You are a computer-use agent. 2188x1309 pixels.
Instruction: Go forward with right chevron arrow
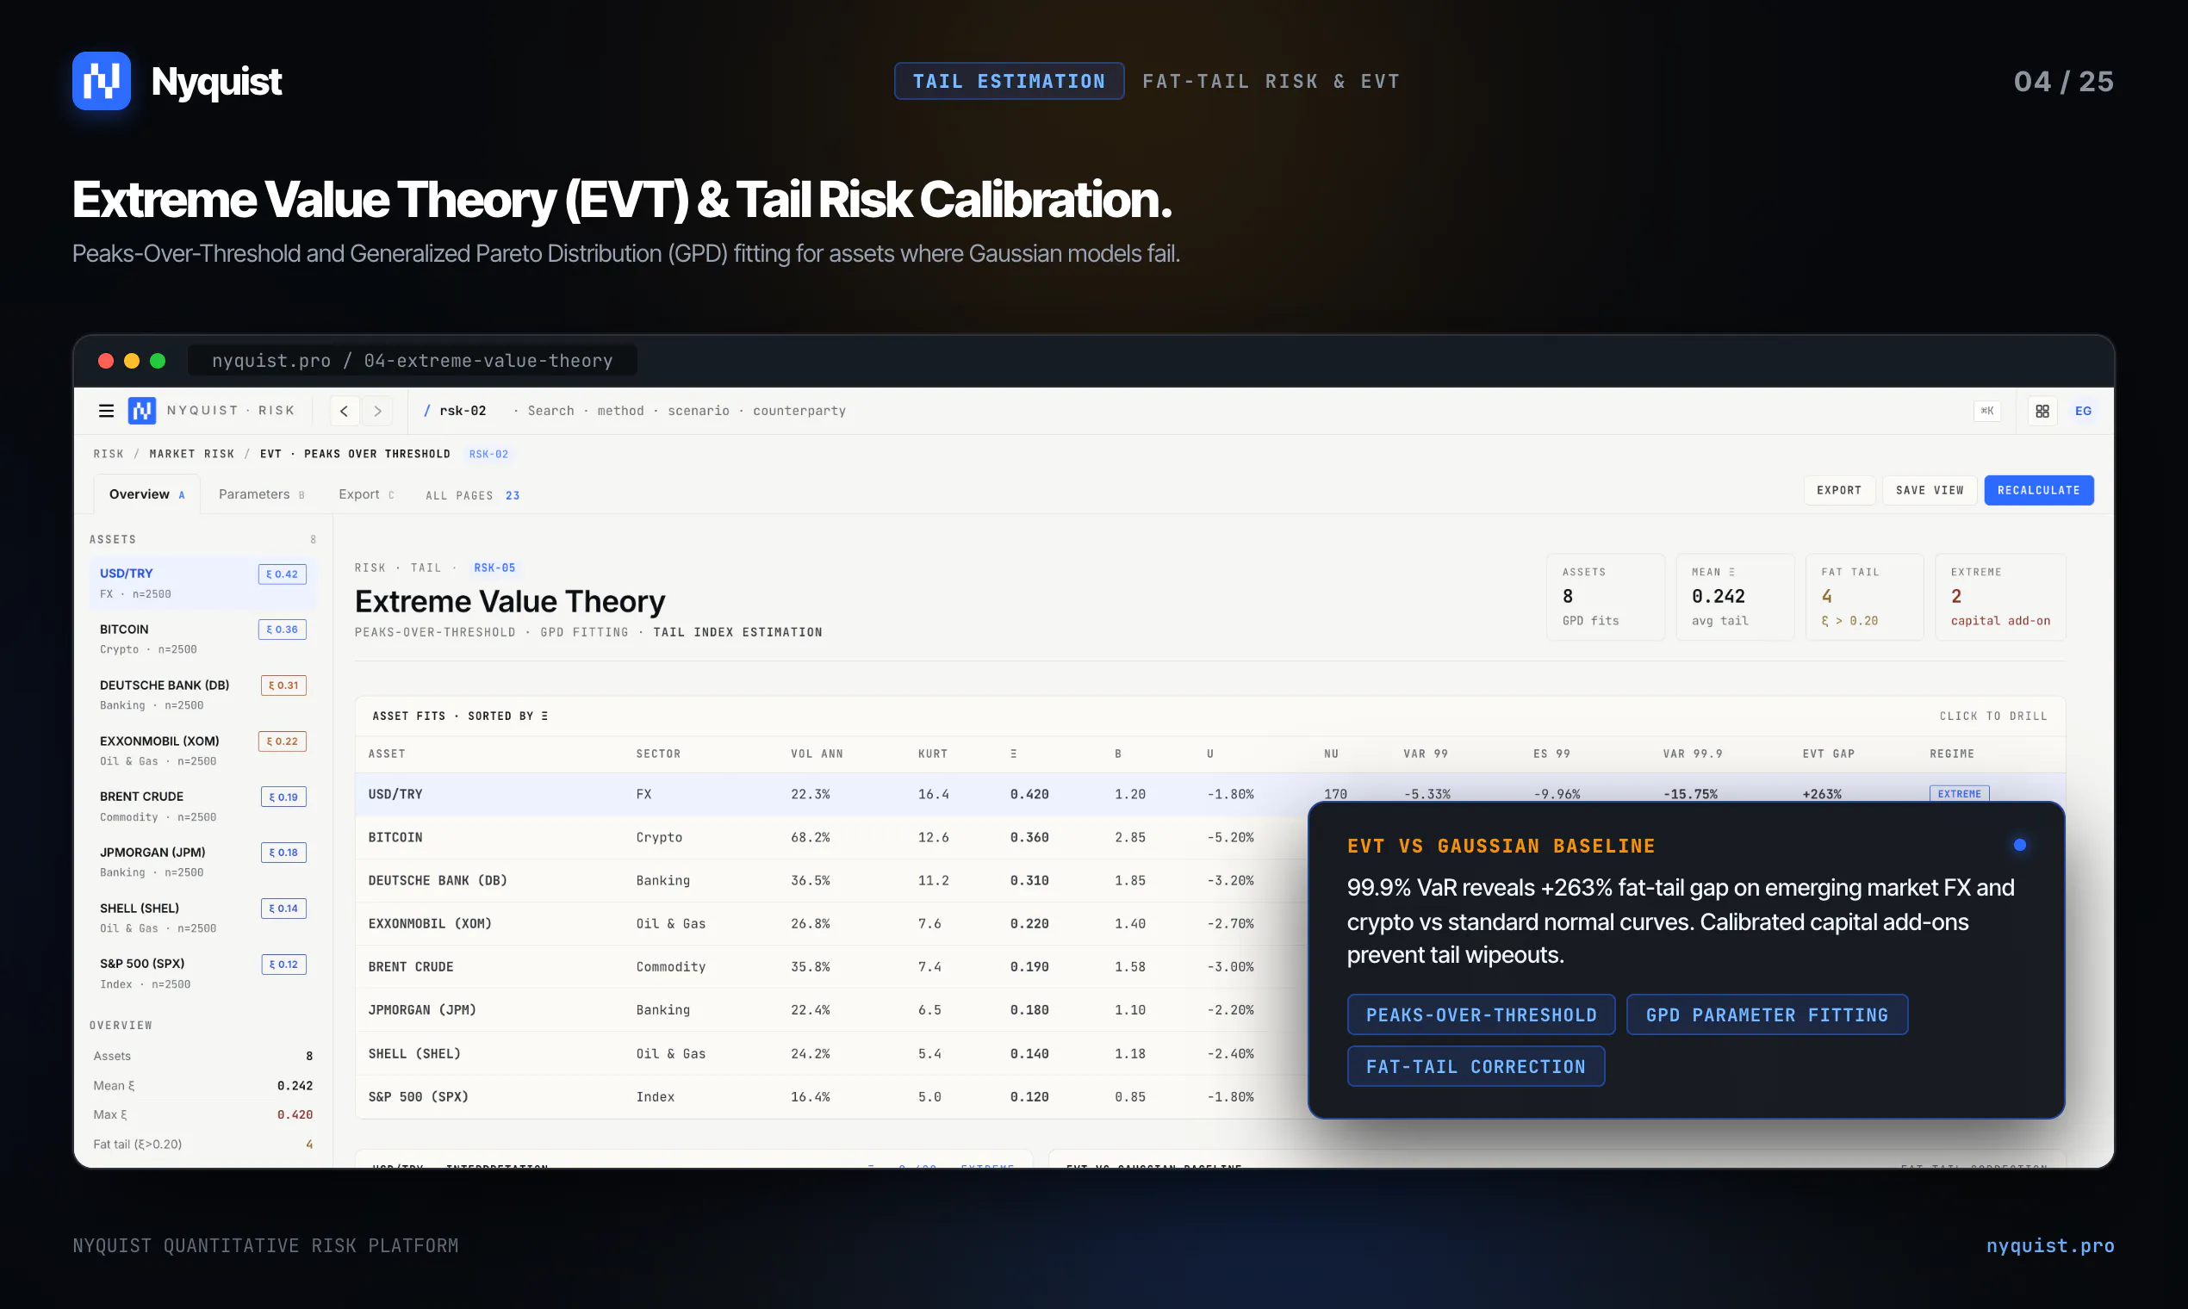pyautogui.click(x=377, y=411)
